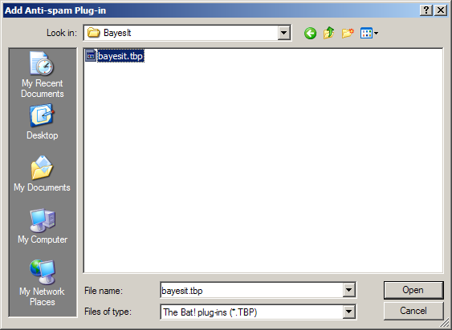This screenshot has width=452, height=330.
Task: Expand the Files of type dropdown
Action: [348, 312]
